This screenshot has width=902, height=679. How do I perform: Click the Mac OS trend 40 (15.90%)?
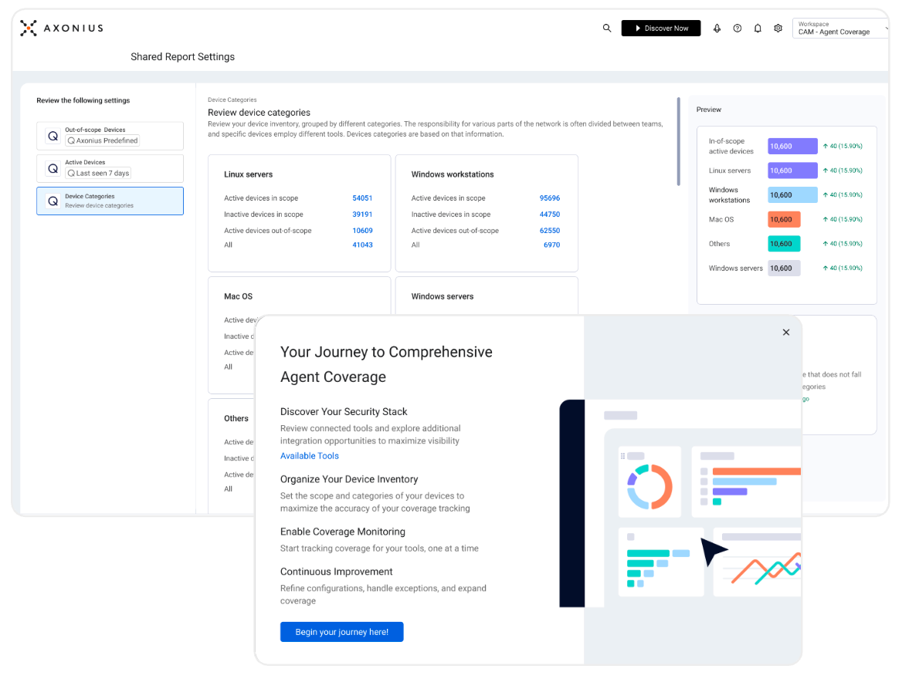(x=843, y=219)
